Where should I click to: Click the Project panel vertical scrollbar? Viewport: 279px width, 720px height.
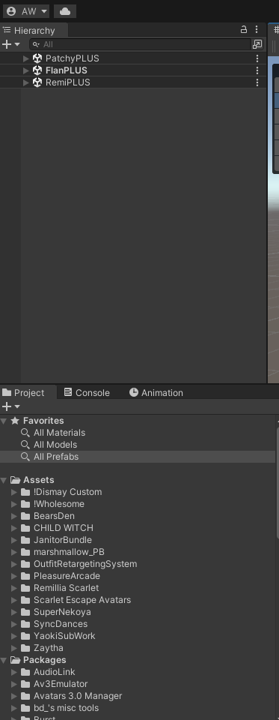[x=278, y=482]
